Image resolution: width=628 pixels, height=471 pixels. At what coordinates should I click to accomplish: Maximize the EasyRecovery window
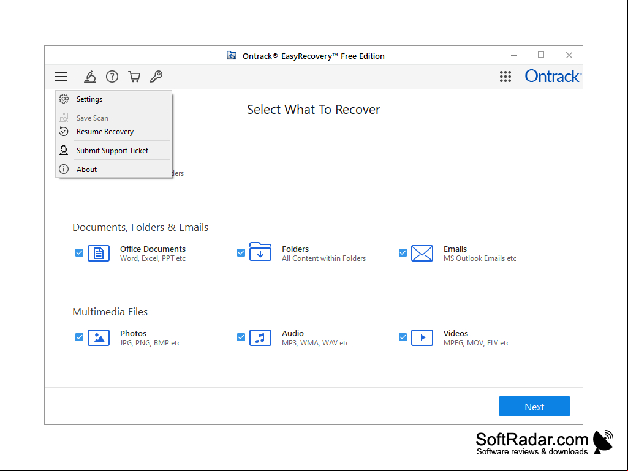point(541,55)
